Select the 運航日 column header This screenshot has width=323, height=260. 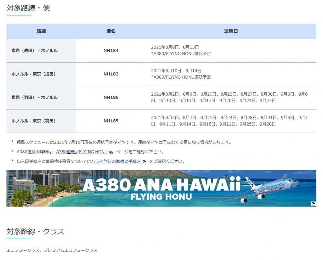tap(231, 31)
